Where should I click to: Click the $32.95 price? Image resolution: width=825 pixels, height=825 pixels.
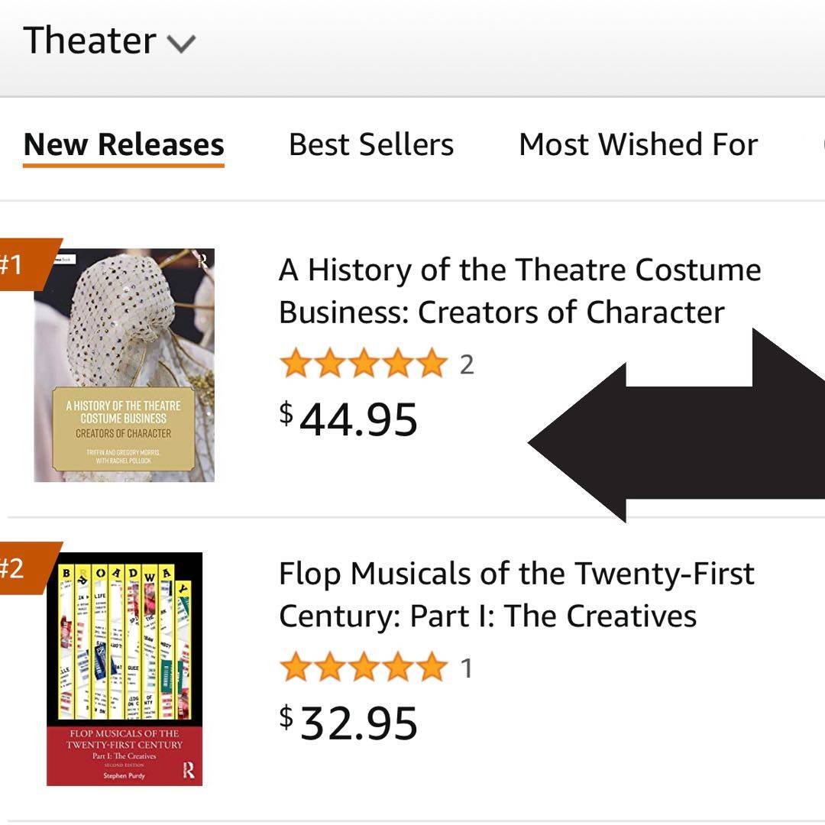point(349,723)
